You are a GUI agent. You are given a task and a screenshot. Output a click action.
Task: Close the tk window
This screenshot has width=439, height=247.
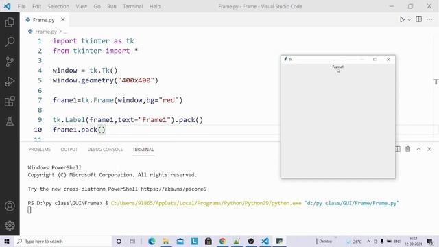click(388, 60)
